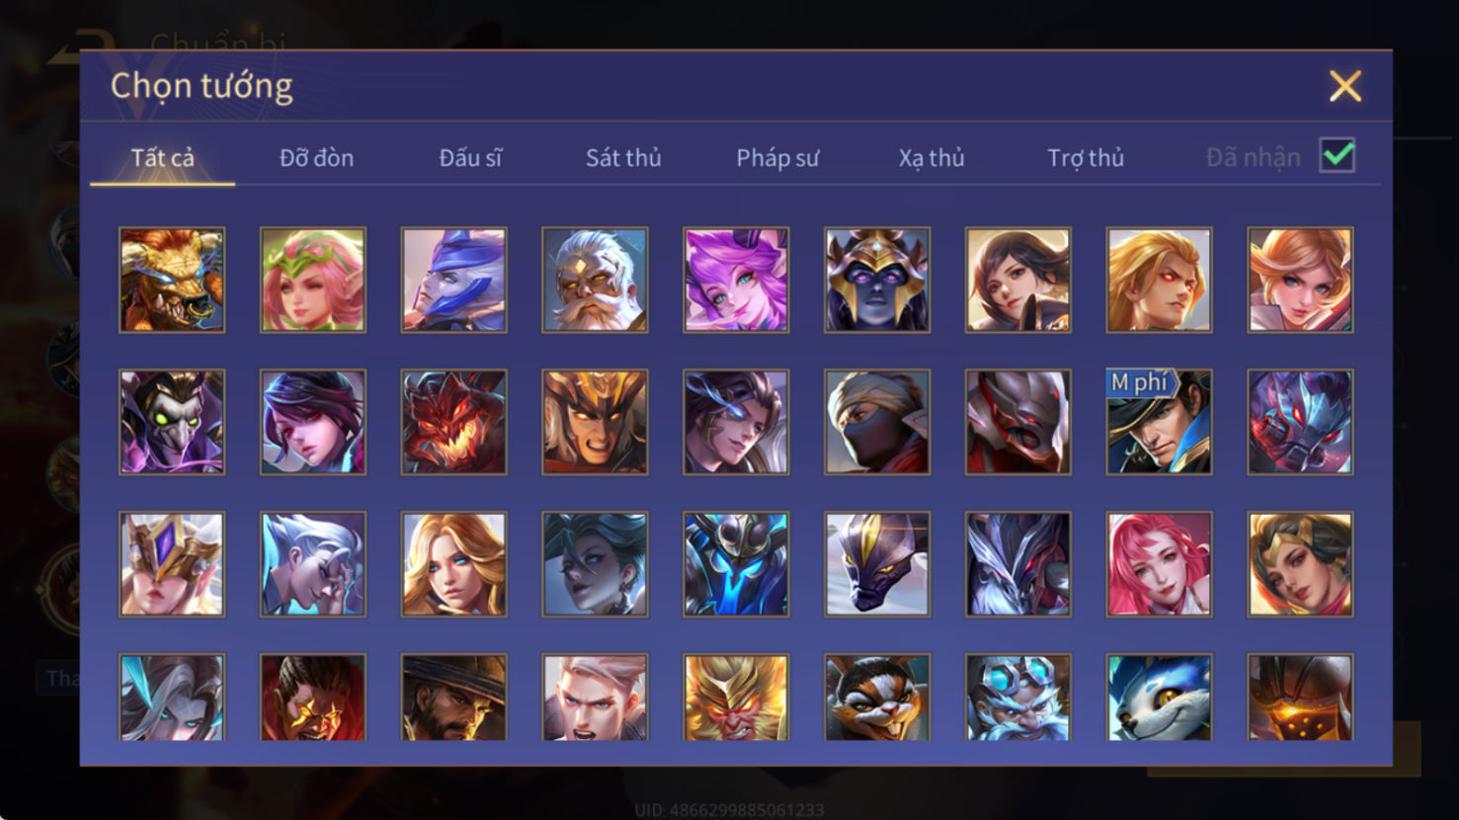
Task: Select the purple-haired girl hero portrait
Action: [x=736, y=280]
